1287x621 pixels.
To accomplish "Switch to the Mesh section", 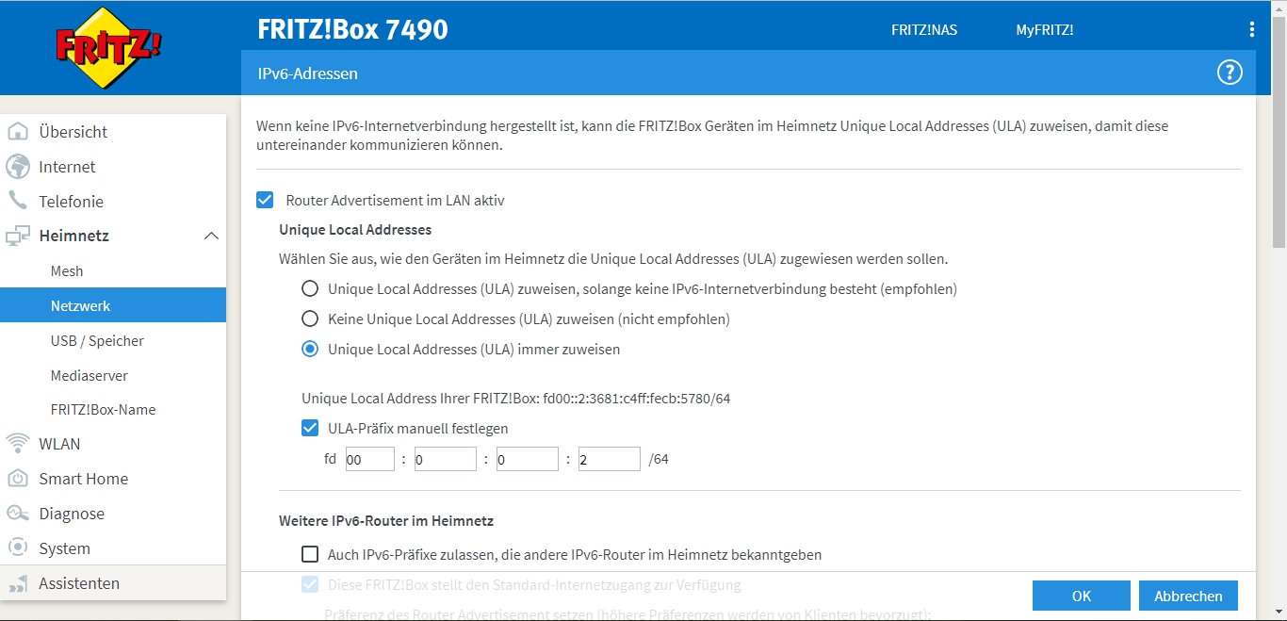I will [66, 270].
